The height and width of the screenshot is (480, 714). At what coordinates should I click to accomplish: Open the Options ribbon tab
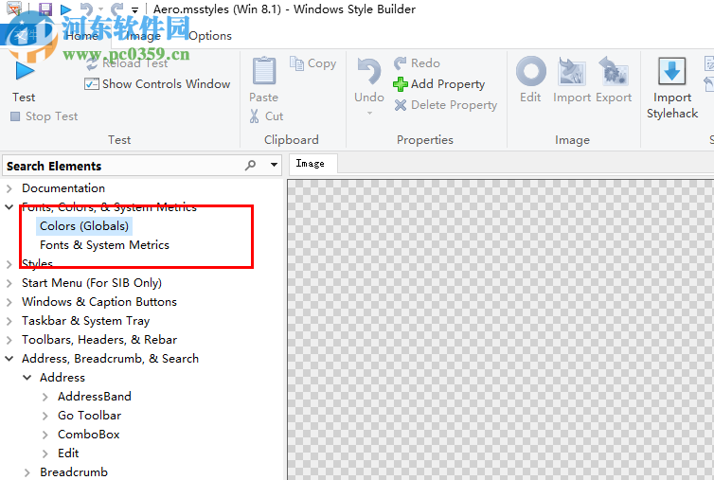210,36
